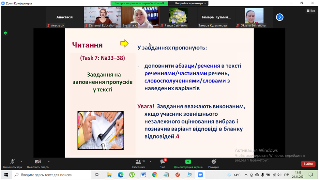Open volume speaker tray icon
The image size is (319, 180).
tap(279, 175)
